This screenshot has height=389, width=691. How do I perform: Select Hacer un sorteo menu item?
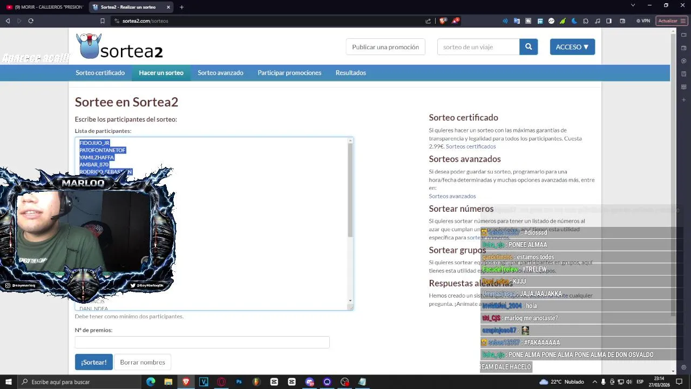point(161,73)
